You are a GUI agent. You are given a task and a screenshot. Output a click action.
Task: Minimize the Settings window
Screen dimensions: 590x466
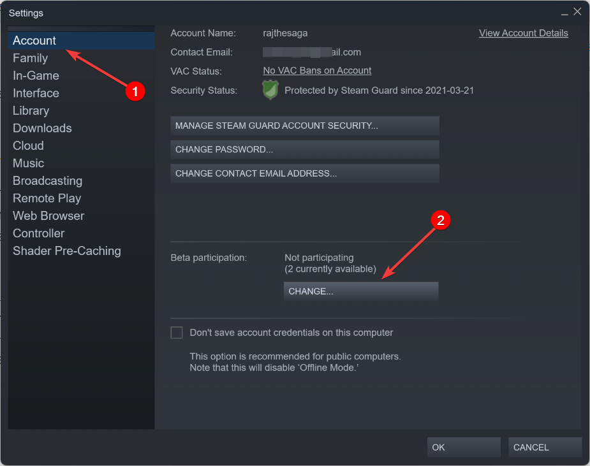[564, 13]
